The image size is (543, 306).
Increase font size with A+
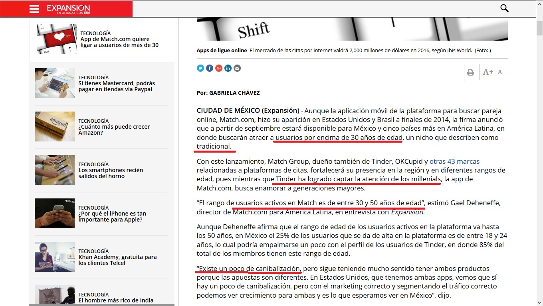click(488, 72)
